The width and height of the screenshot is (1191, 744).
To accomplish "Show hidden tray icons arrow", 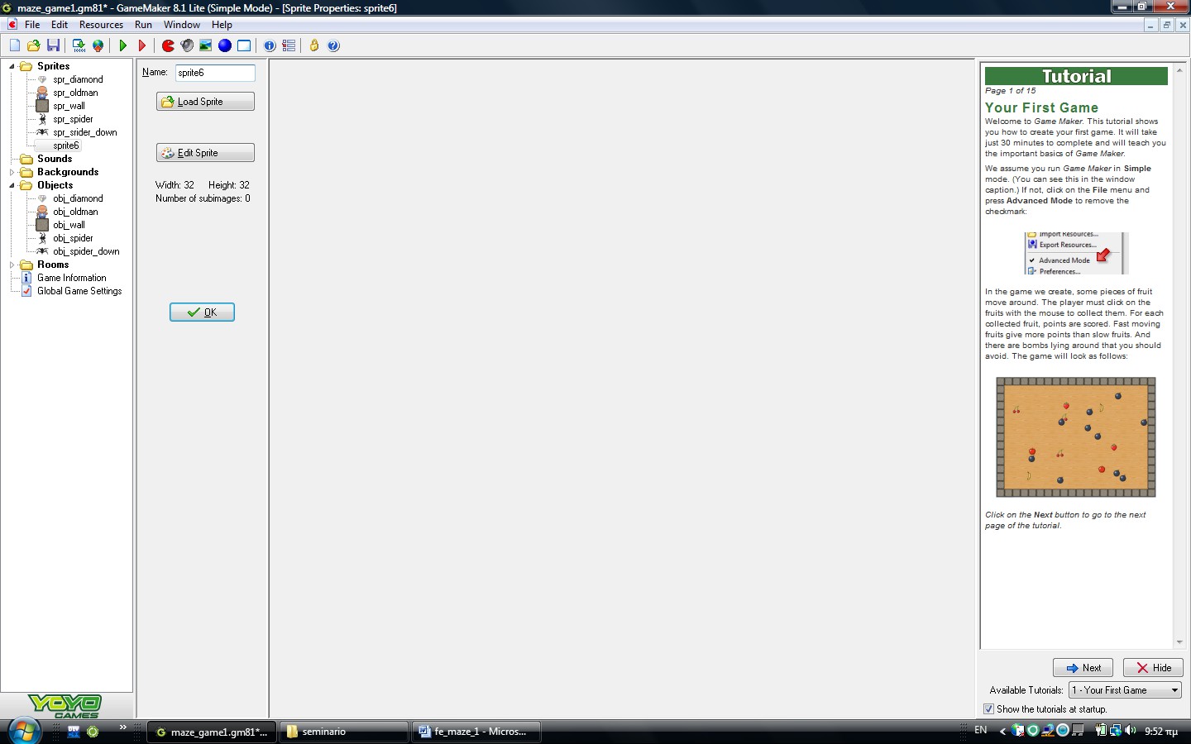I will (1002, 731).
